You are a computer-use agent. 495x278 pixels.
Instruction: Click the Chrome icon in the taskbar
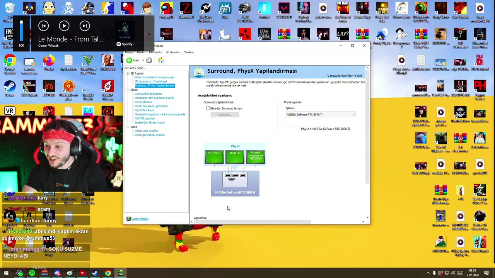(108, 273)
